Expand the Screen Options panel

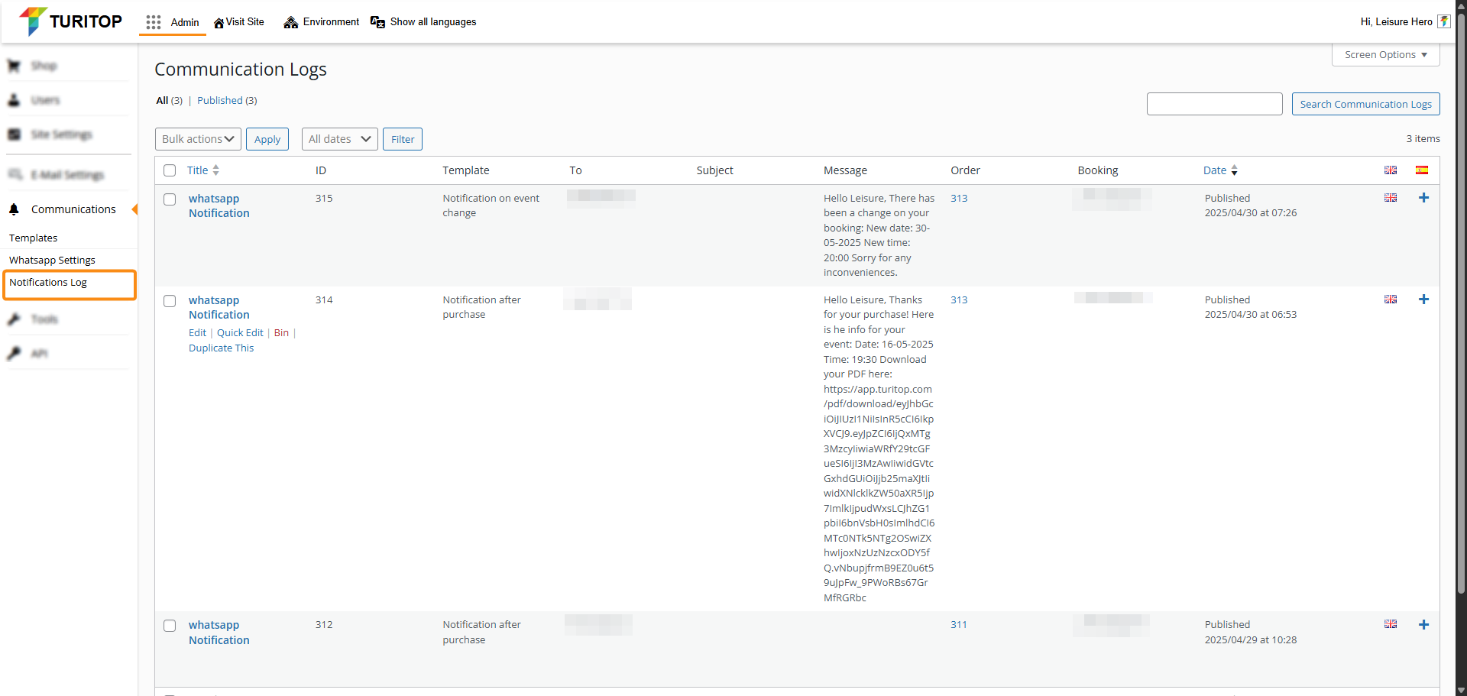click(x=1385, y=55)
